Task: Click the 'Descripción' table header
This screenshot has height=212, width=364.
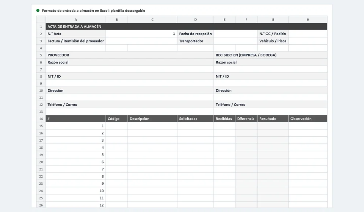Action: [152, 118]
